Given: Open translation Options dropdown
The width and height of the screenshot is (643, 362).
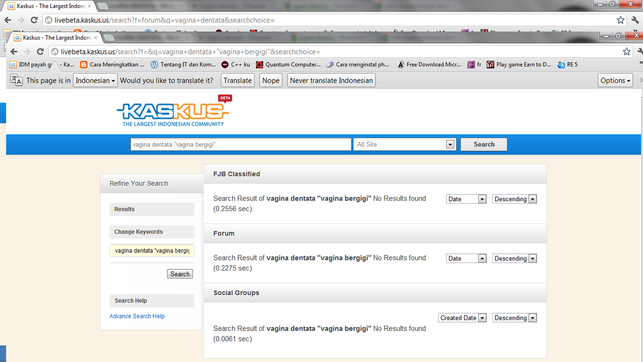Looking at the screenshot, I should pyautogui.click(x=615, y=80).
